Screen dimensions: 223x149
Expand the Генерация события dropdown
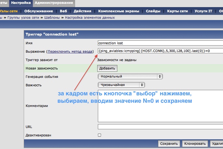(130, 76)
